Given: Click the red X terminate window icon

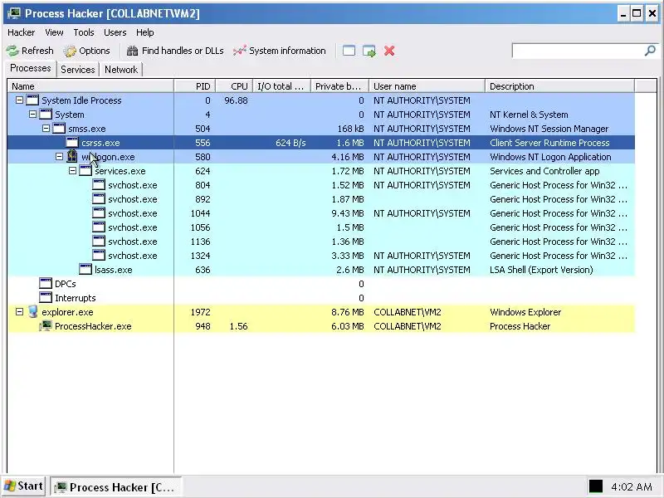Looking at the screenshot, I should [389, 51].
